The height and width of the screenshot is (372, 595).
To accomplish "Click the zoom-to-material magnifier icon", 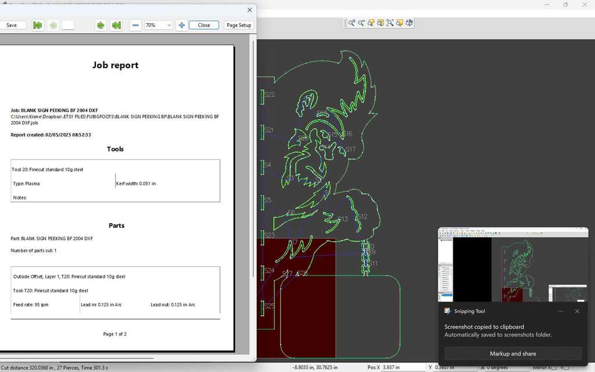I will click(x=399, y=23).
